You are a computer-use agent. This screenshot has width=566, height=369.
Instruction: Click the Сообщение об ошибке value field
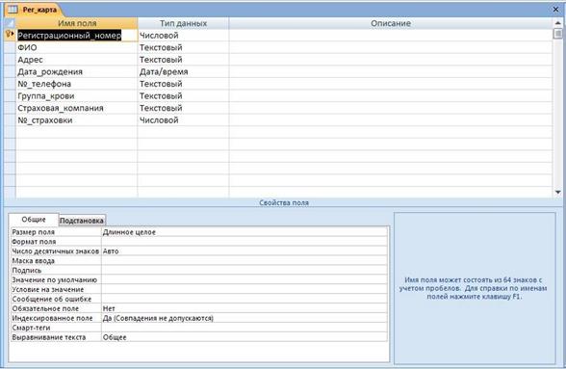coord(244,299)
